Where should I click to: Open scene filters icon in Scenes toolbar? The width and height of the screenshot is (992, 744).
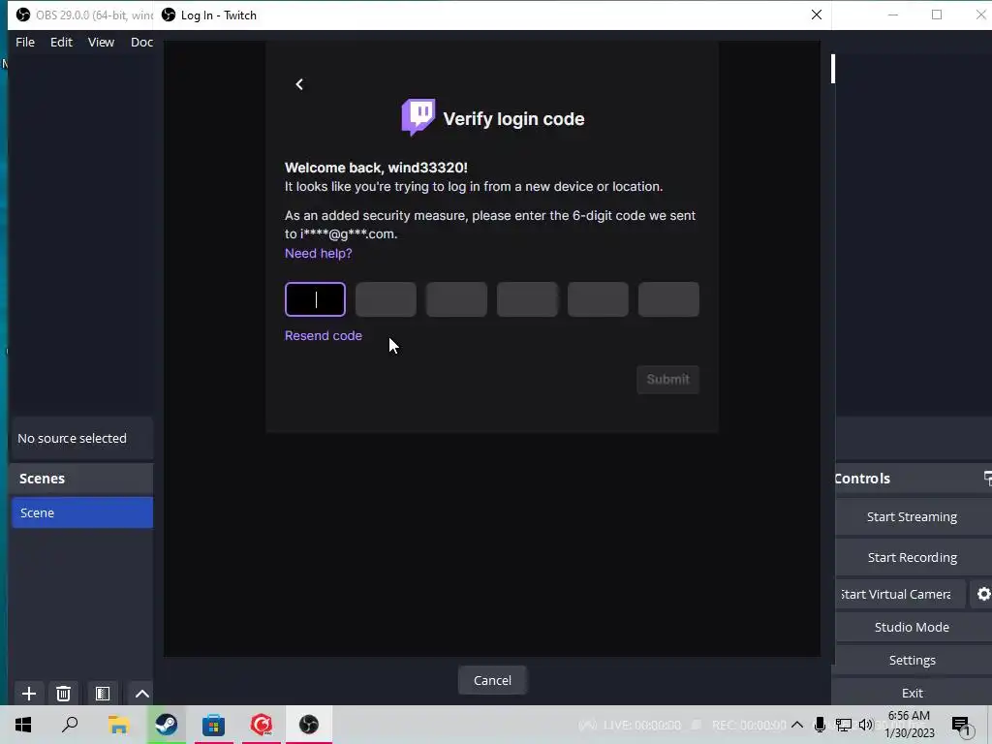[103, 694]
